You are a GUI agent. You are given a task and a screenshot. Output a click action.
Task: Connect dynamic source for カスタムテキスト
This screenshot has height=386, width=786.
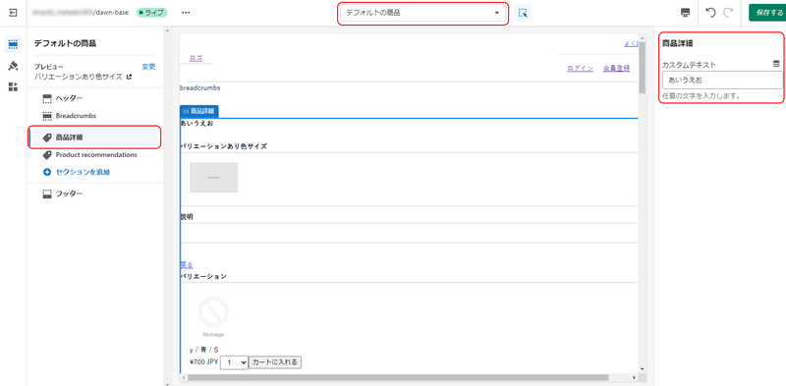tap(776, 64)
